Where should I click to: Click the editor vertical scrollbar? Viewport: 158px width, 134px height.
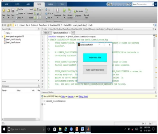click(x=154, y=43)
